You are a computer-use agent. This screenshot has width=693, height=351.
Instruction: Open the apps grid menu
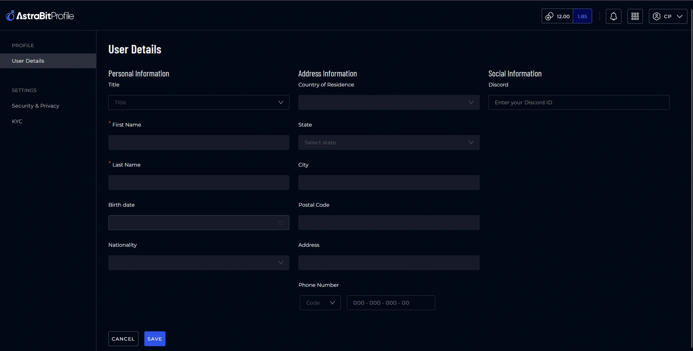pyautogui.click(x=635, y=16)
